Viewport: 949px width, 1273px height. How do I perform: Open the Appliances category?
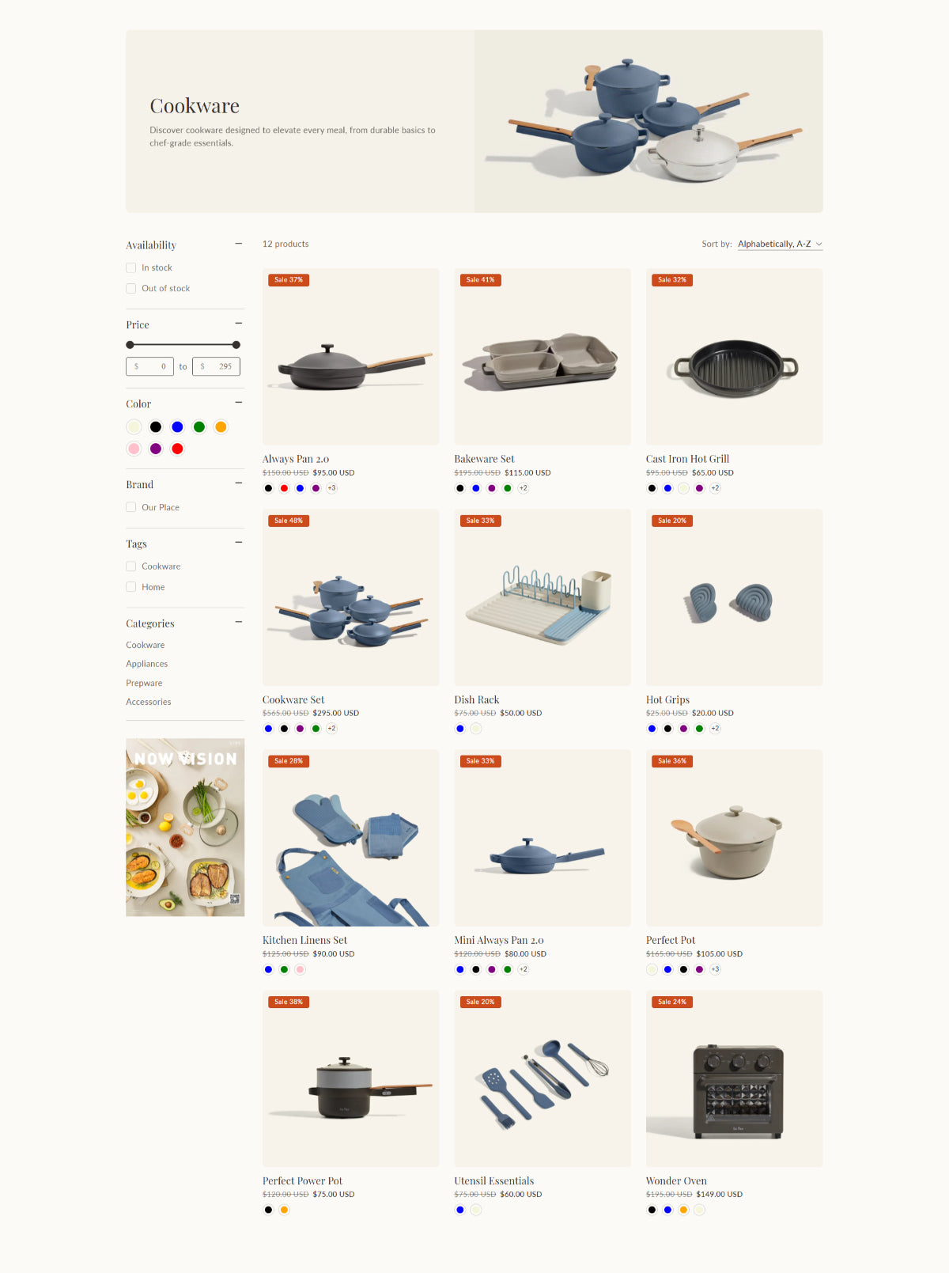pos(147,664)
